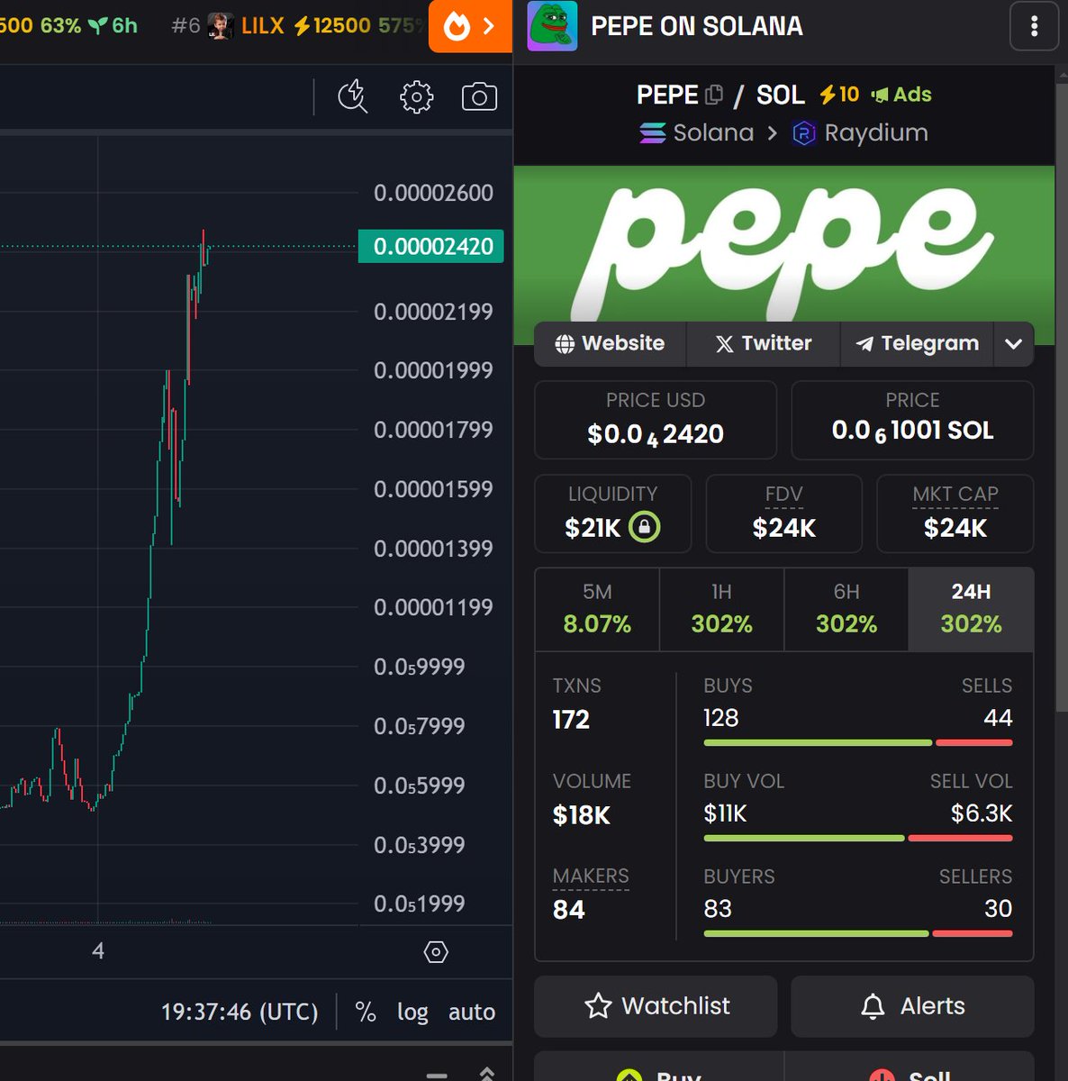Take chart snapshot with camera icon

point(479,96)
